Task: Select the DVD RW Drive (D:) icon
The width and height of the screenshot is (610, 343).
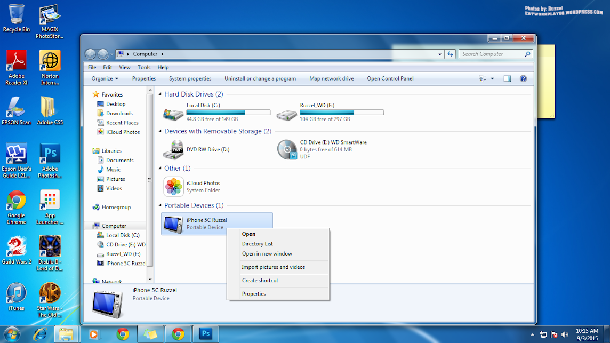Action: [173, 150]
